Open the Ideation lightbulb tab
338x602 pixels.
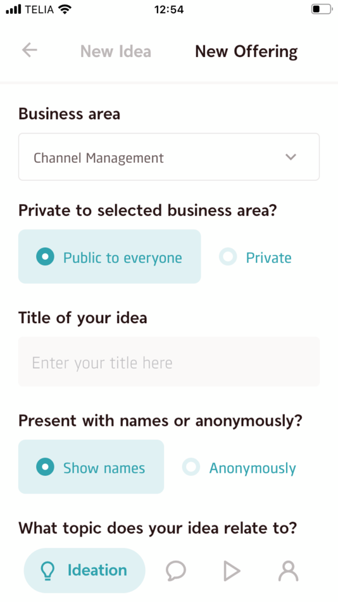84,570
